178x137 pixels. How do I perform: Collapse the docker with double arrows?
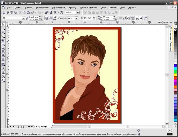click(x=171, y=23)
